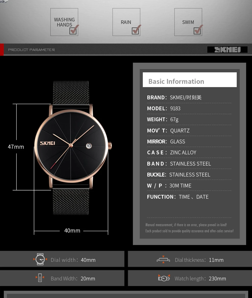The width and height of the screenshot is (252, 298).
Task: Click the dial thickness icon
Action: (x=163, y=260)
